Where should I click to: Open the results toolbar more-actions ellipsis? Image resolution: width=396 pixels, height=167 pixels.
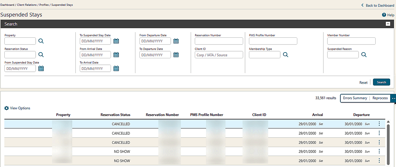393,98
